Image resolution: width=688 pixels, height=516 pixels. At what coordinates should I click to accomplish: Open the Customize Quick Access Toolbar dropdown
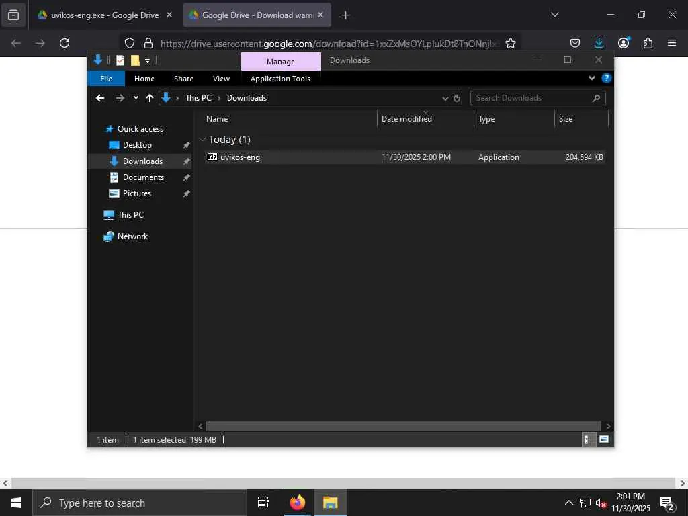(x=147, y=60)
